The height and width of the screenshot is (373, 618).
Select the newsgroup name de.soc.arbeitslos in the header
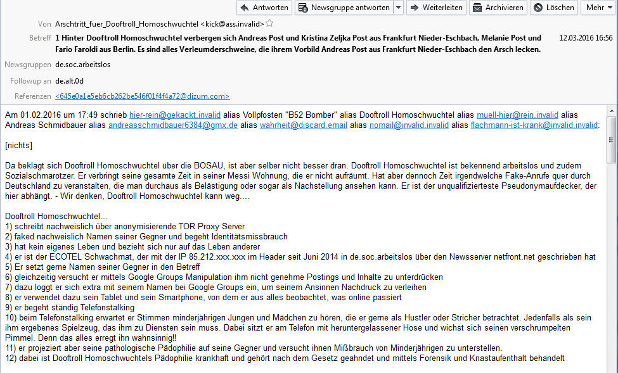tap(83, 65)
